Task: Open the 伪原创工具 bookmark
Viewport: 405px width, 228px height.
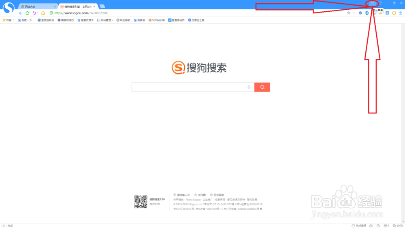Action: tap(196, 20)
